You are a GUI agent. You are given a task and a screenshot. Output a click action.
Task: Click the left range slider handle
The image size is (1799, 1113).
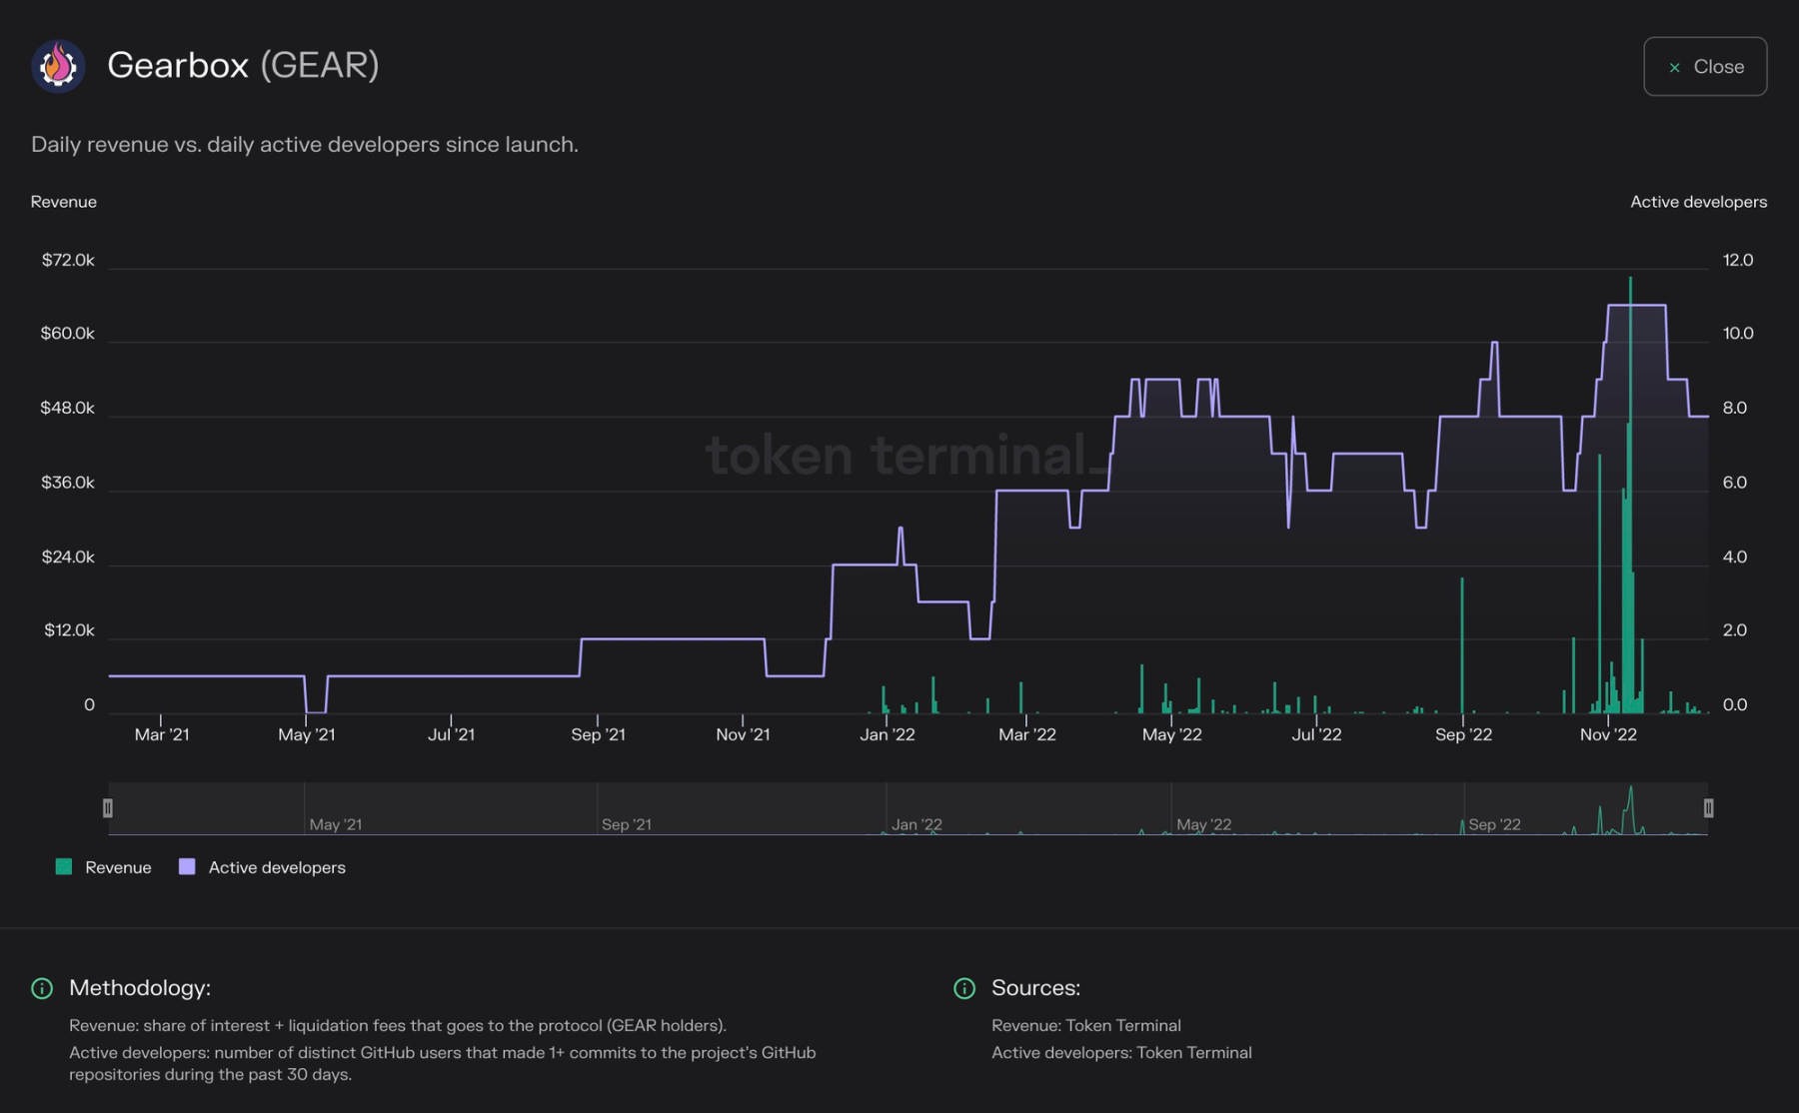[x=108, y=808]
